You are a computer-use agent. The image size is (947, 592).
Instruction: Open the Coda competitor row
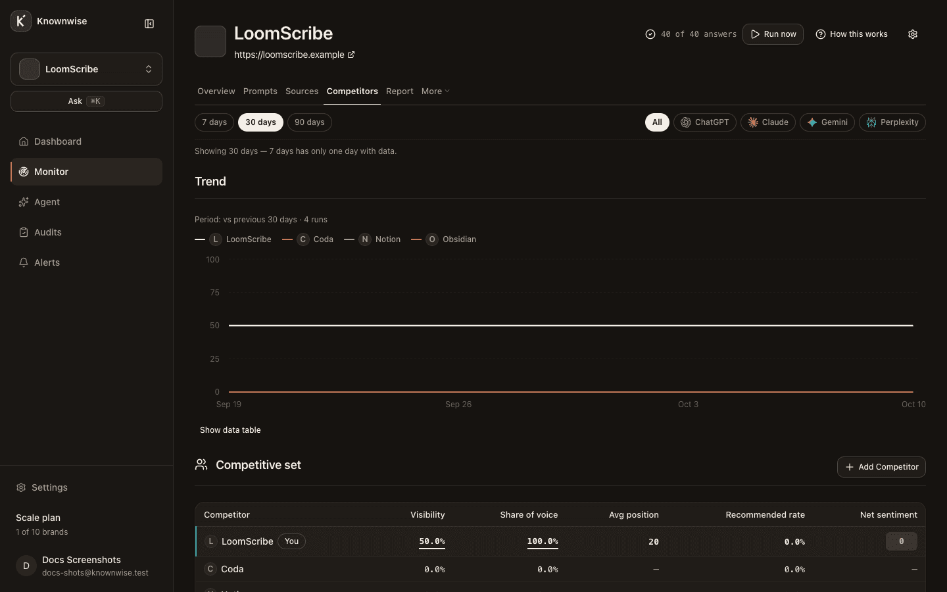[560, 569]
